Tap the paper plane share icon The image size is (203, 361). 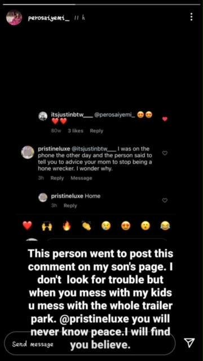coord(190,343)
